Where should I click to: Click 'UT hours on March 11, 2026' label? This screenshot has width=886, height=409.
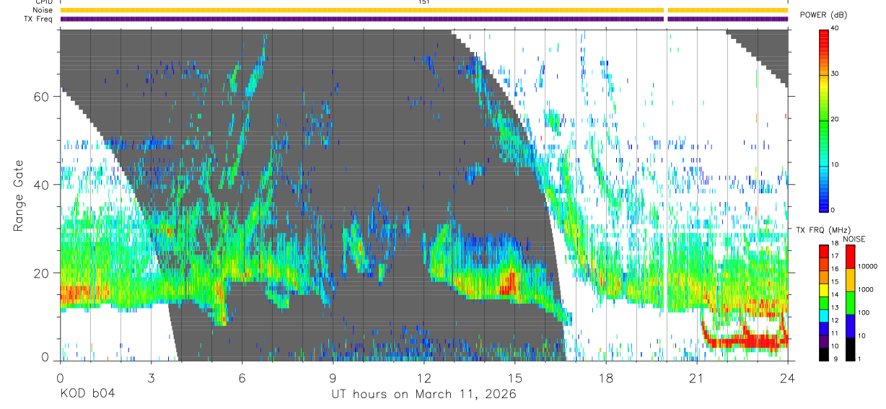424,395
